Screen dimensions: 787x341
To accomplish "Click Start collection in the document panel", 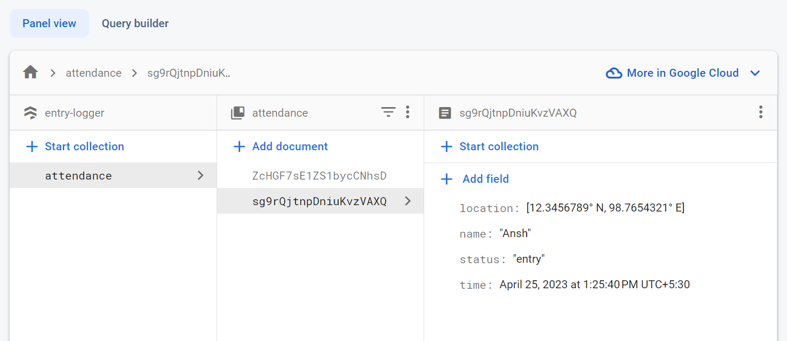I will (x=499, y=146).
